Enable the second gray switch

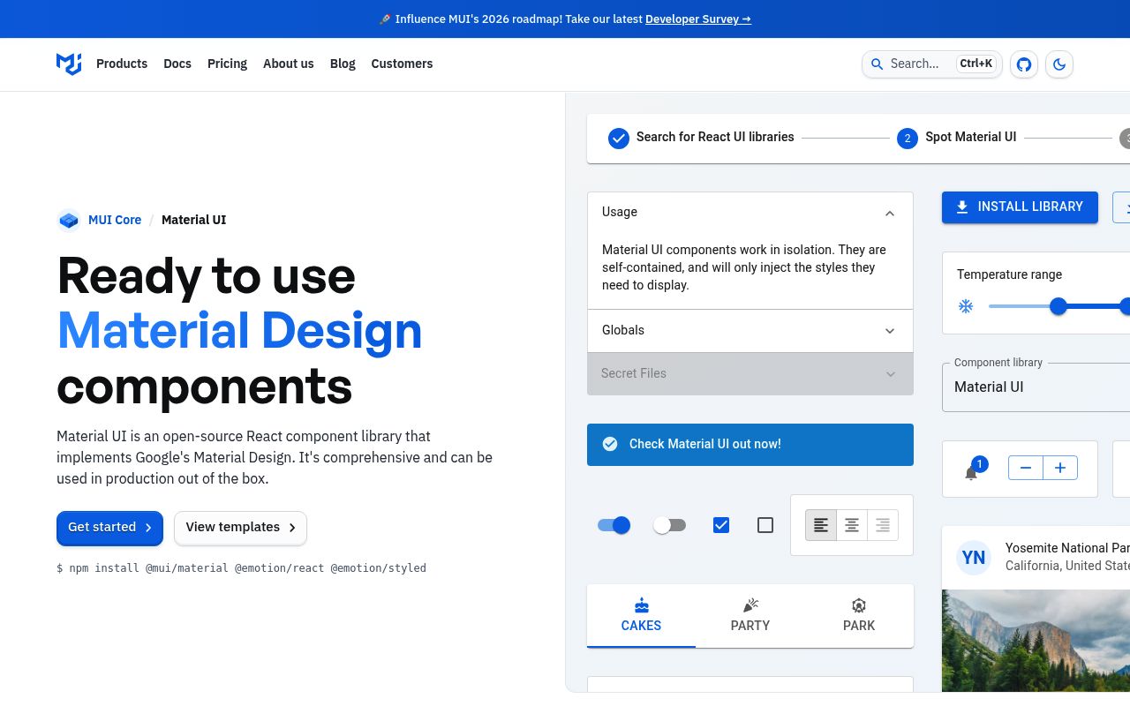[670, 524]
